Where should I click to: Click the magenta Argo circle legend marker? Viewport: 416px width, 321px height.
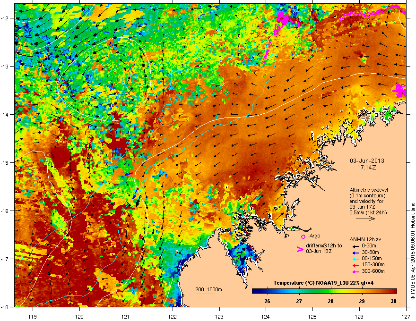click(303, 237)
